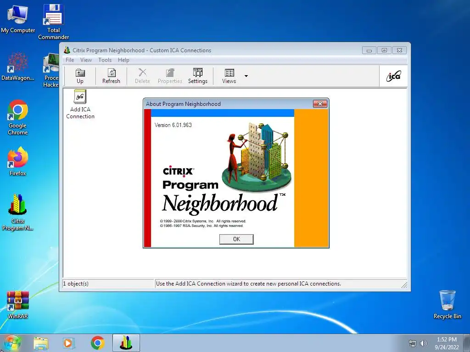Select the Add ICA Connection icon

click(80, 104)
